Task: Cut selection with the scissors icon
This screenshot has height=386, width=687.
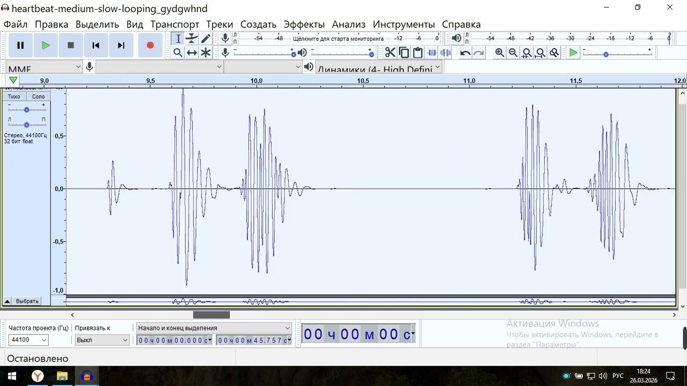Action: point(390,53)
